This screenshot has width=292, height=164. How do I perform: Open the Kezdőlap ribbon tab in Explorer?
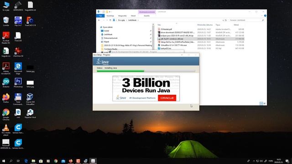(110, 16)
